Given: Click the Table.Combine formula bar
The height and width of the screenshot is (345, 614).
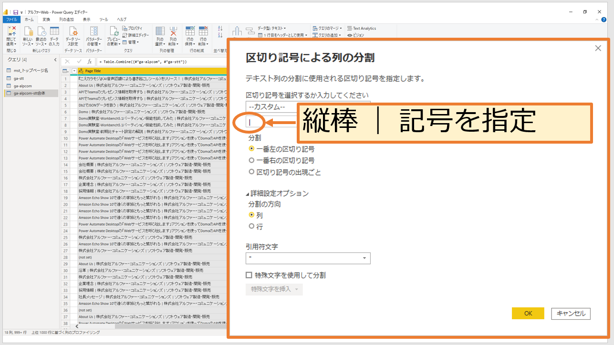Looking at the screenshot, I should click(161, 62).
